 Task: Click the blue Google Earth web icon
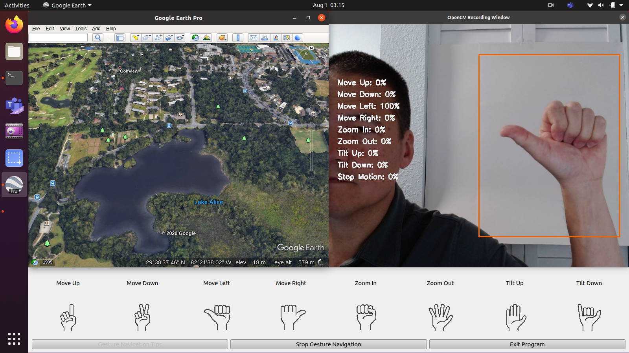(x=298, y=38)
